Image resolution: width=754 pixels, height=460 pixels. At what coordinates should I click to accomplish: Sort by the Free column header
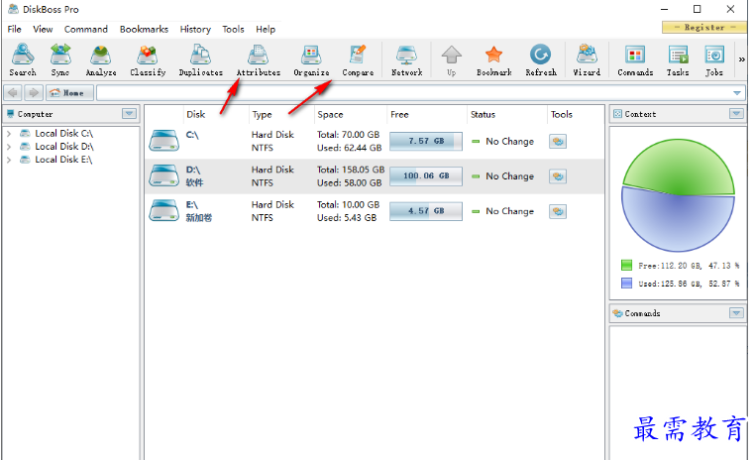tap(399, 114)
